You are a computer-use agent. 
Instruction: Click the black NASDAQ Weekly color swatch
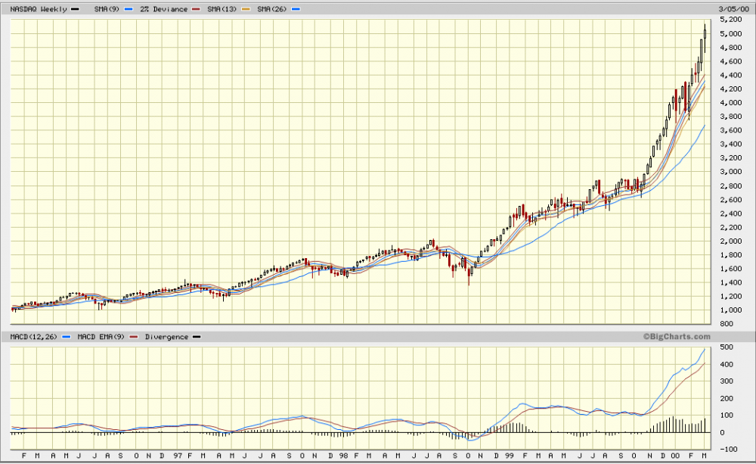click(x=74, y=8)
